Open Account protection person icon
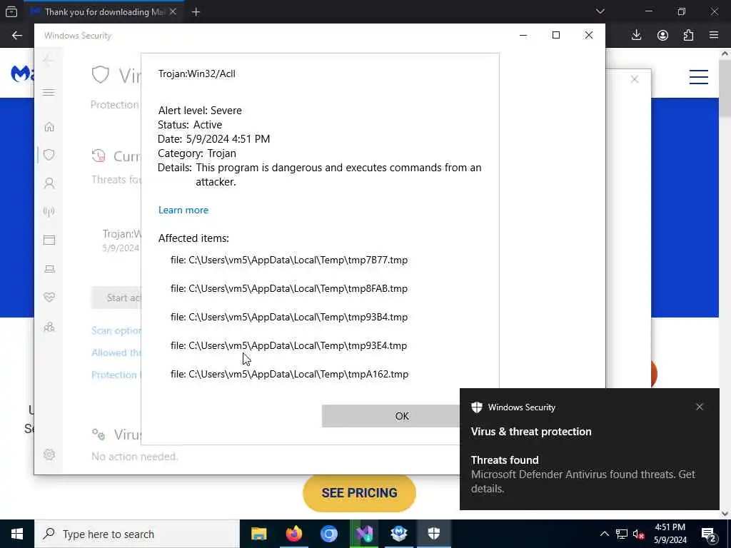 [49, 183]
